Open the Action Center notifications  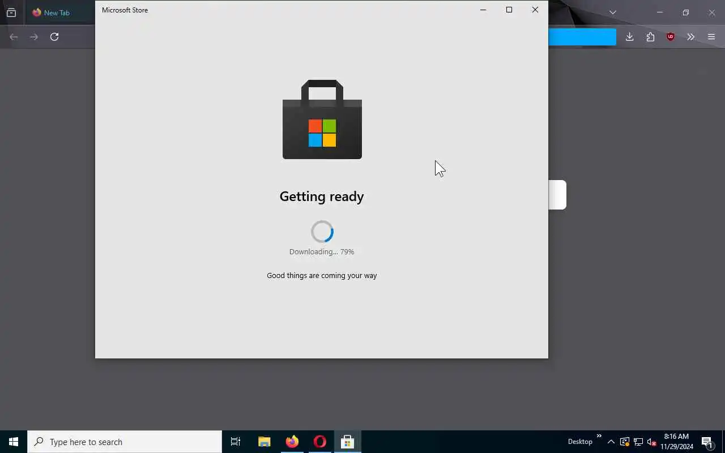(707, 442)
